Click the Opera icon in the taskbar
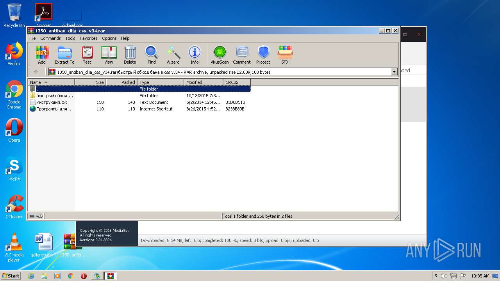The width and height of the screenshot is (500, 281). [84, 276]
